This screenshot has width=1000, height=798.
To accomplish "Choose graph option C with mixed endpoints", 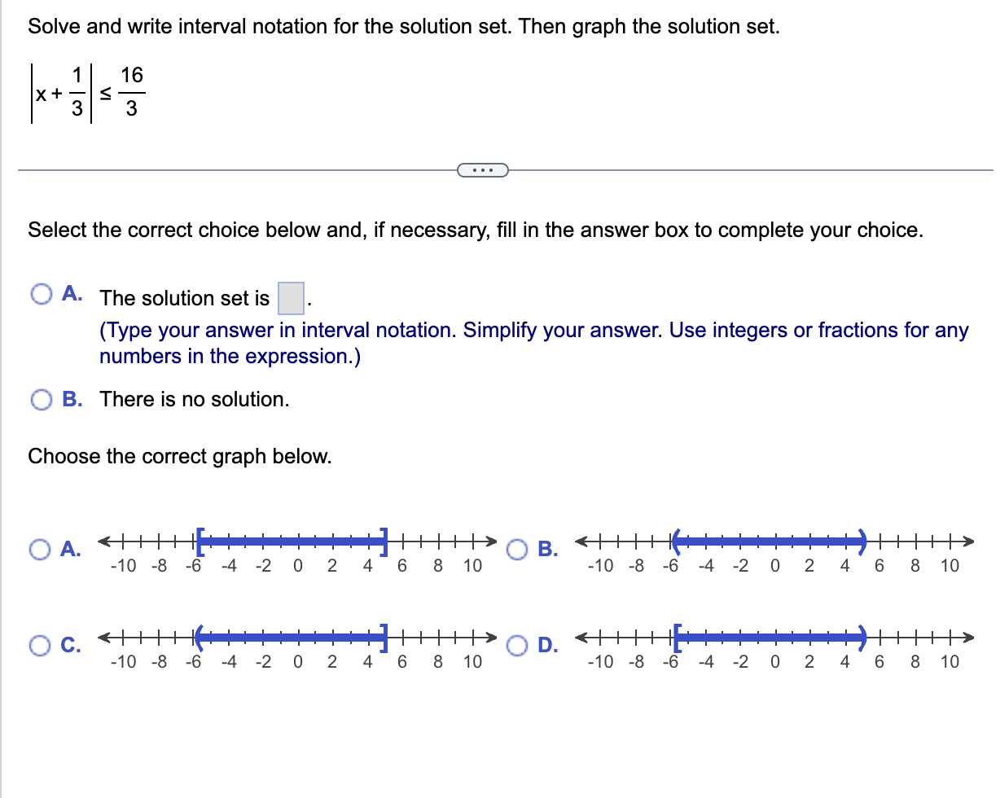I will click(38, 645).
